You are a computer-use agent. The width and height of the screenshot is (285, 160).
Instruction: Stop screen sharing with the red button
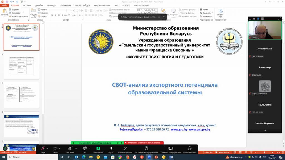[x=144, y=143]
